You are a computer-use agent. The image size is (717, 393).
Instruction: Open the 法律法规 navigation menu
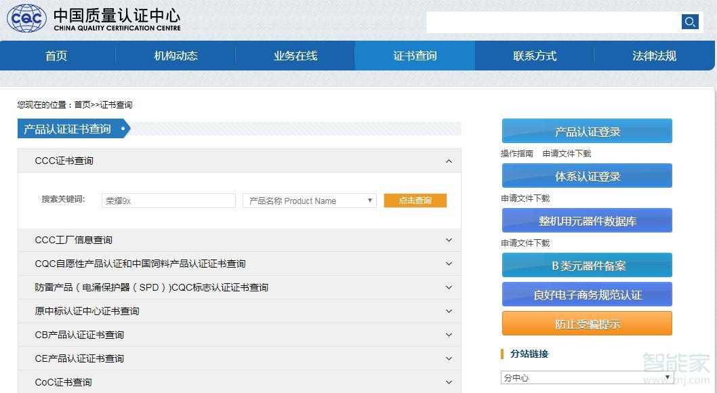653,56
